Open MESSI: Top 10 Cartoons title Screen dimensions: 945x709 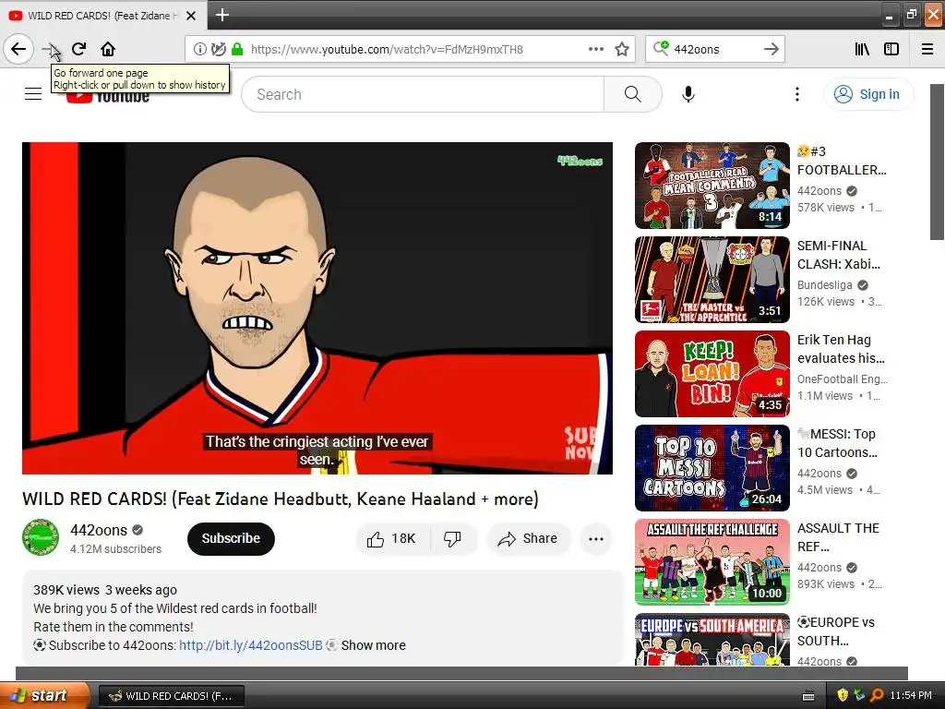coord(836,443)
